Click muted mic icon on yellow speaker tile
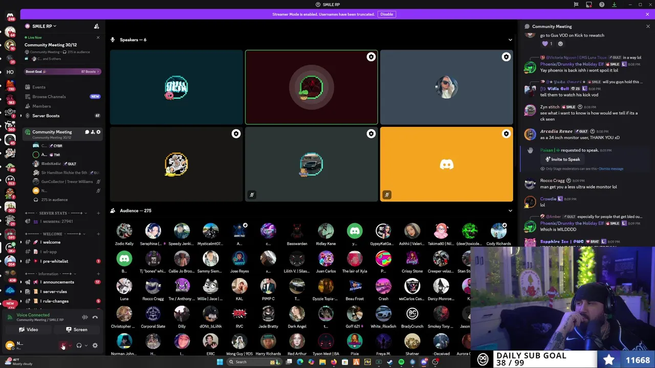Viewport: 655px width, 368px height. pyautogui.click(x=387, y=195)
